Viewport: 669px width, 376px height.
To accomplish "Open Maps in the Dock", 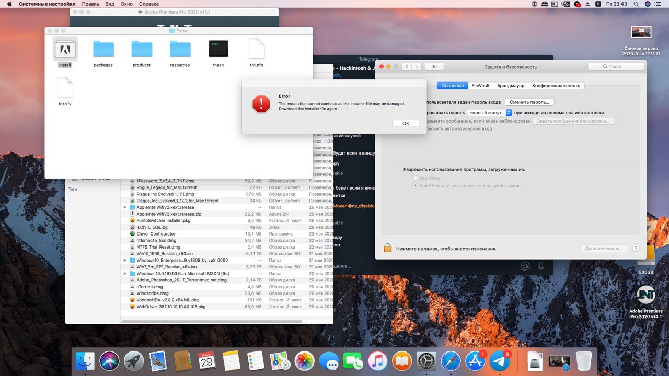I will click(280, 361).
